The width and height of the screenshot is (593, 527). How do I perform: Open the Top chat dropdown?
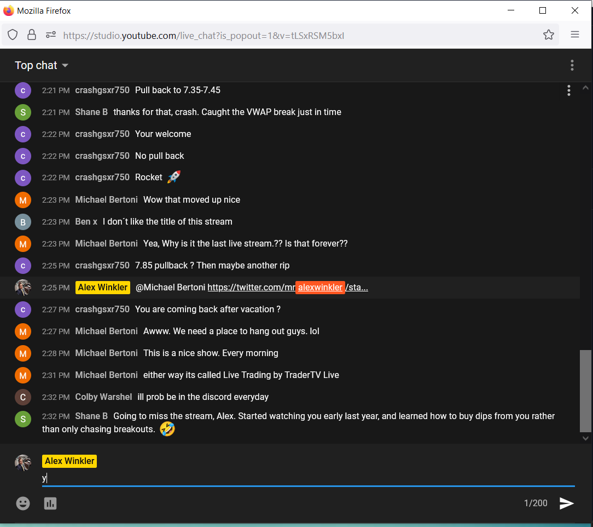pyautogui.click(x=41, y=65)
